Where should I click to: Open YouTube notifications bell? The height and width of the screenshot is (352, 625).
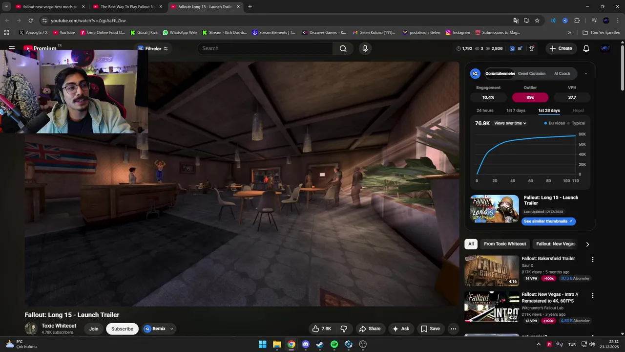[x=586, y=48]
